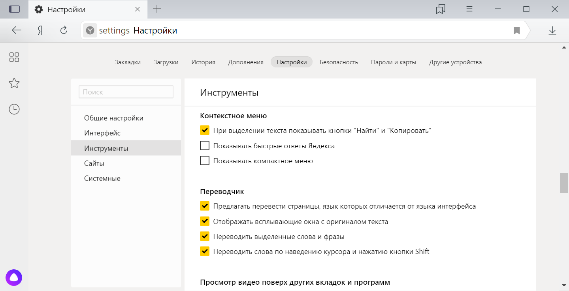Select Инструменты in settings sidebar
The height and width of the screenshot is (291, 569).
point(126,148)
